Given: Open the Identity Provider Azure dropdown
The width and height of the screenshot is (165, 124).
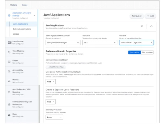Looking at the screenshot, I should tap(54, 117).
